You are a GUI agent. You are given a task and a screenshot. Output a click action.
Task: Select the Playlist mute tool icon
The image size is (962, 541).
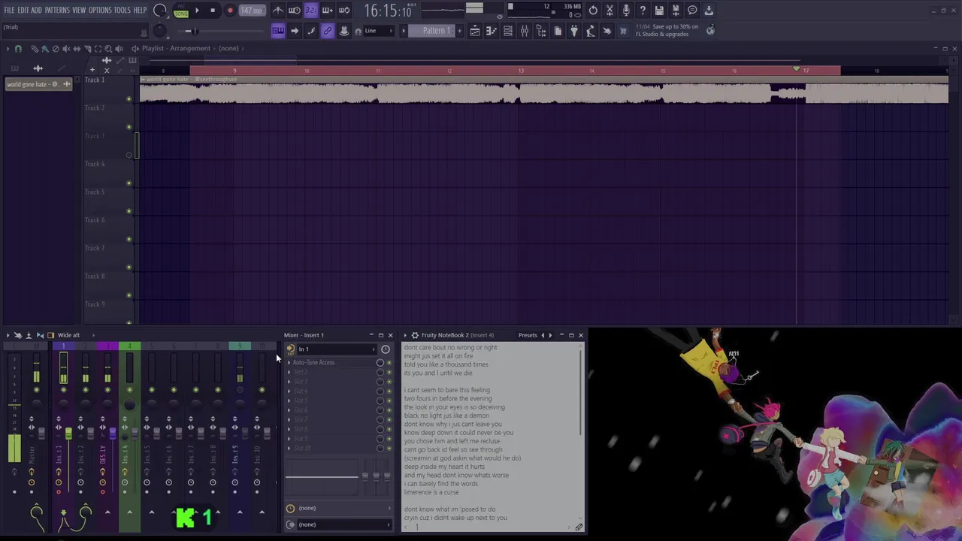[x=66, y=49]
